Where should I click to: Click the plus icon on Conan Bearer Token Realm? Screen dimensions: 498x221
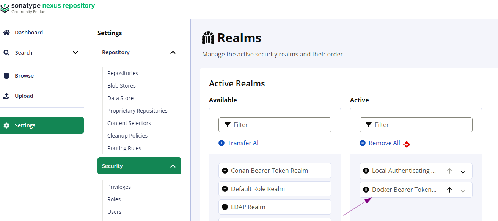(x=225, y=171)
